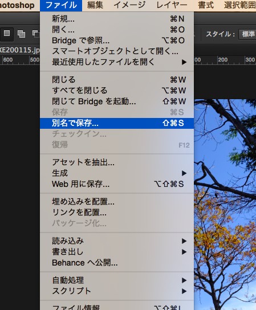Screen dimensions: 256x310
Task: Open the 編集 menu in menu bar
Action: 95,5
